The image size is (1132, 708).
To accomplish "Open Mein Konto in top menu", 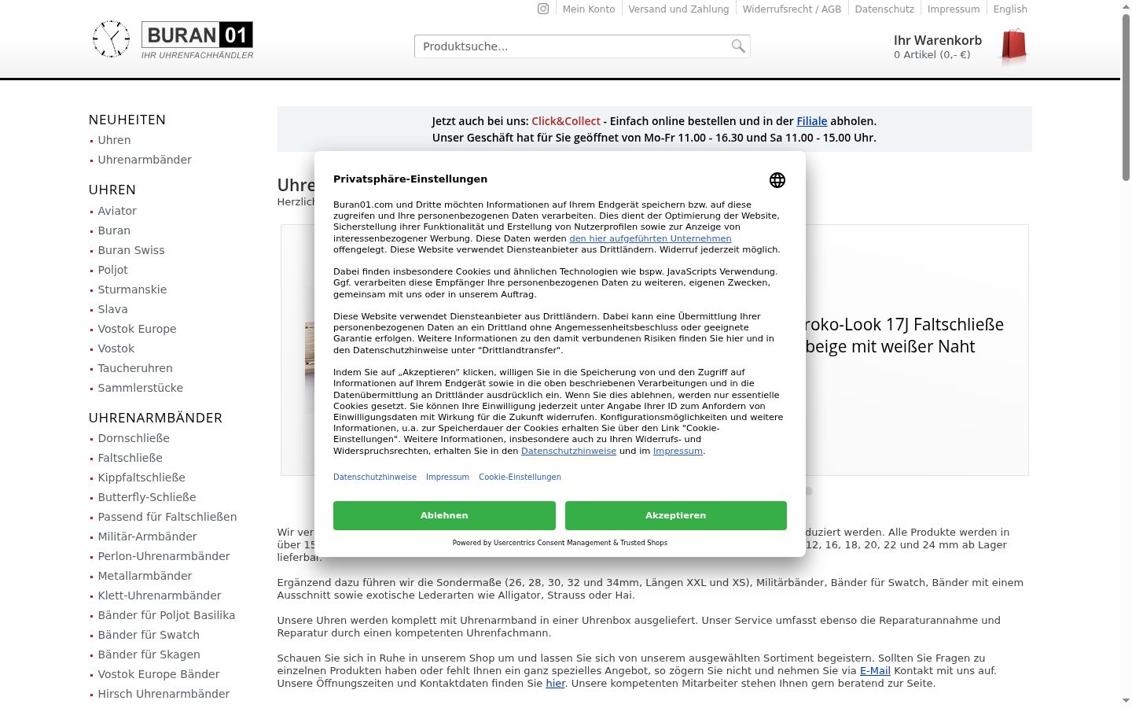I will point(589,9).
